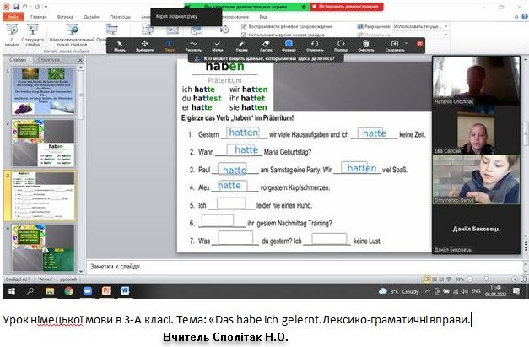
Task: Open Word from the Windows taskbar
Action: (125, 290)
